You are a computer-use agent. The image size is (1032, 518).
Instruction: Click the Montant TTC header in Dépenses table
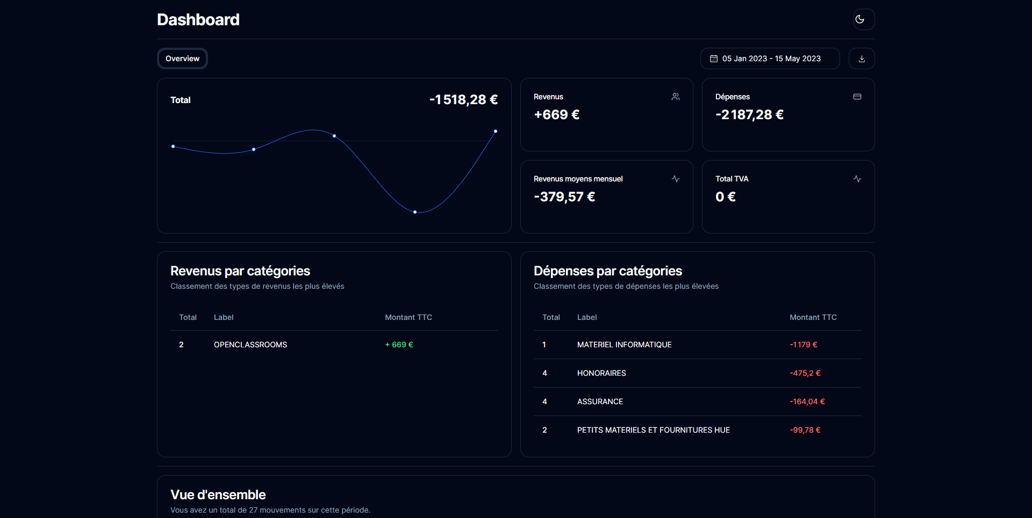(813, 317)
